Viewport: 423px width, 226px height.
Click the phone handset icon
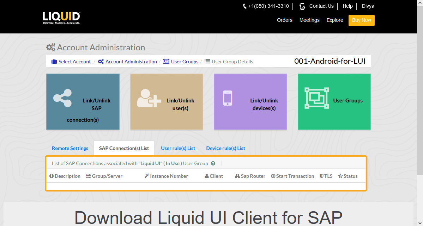pos(245,6)
